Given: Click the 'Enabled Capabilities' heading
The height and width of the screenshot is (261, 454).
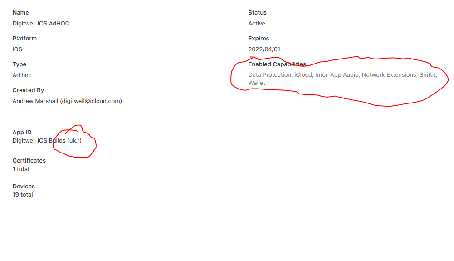Looking at the screenshot, I should 277,64.
